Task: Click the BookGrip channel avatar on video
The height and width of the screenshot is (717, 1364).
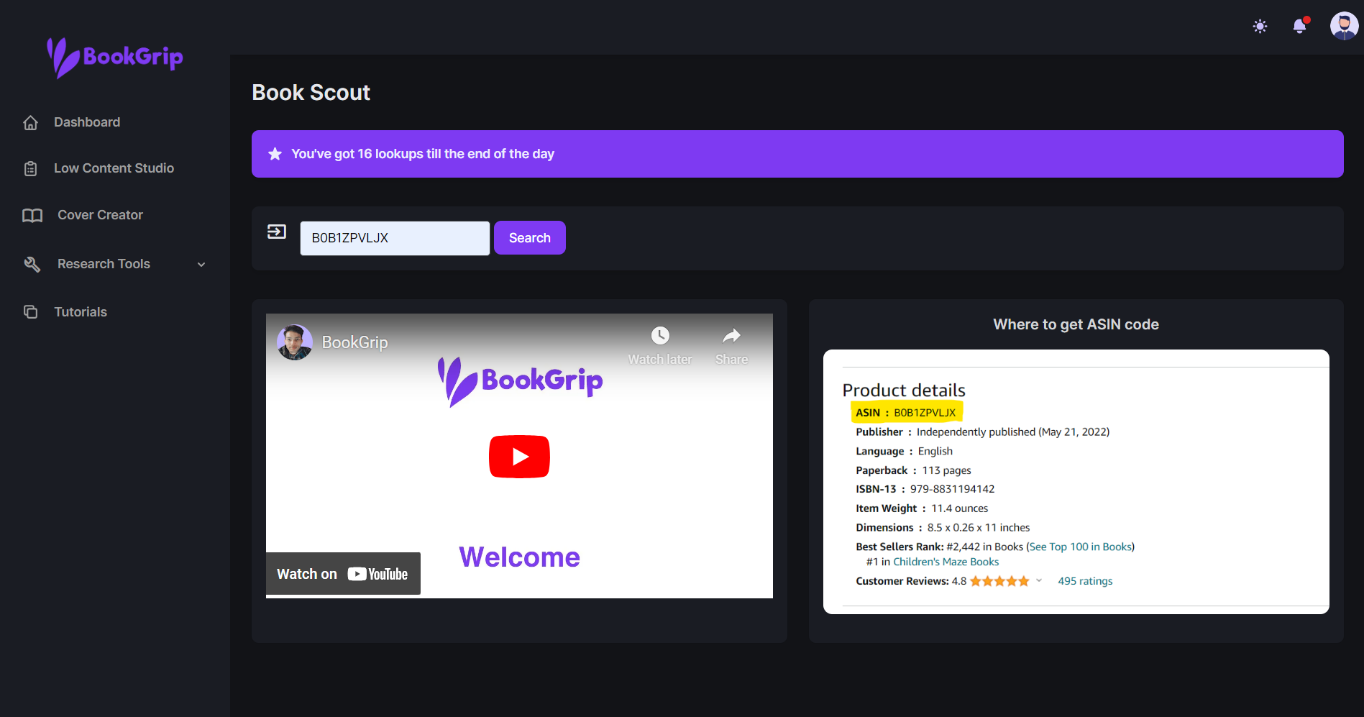Action: tap(295, 342)
